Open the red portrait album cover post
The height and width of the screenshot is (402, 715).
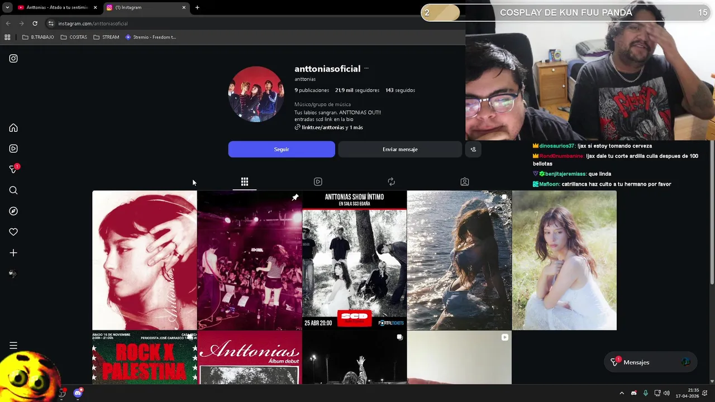point(145,260)
